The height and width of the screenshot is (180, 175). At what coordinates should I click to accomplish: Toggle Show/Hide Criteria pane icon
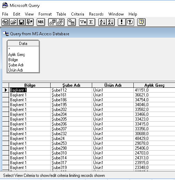pyautogui.click(x=60, y=22)
